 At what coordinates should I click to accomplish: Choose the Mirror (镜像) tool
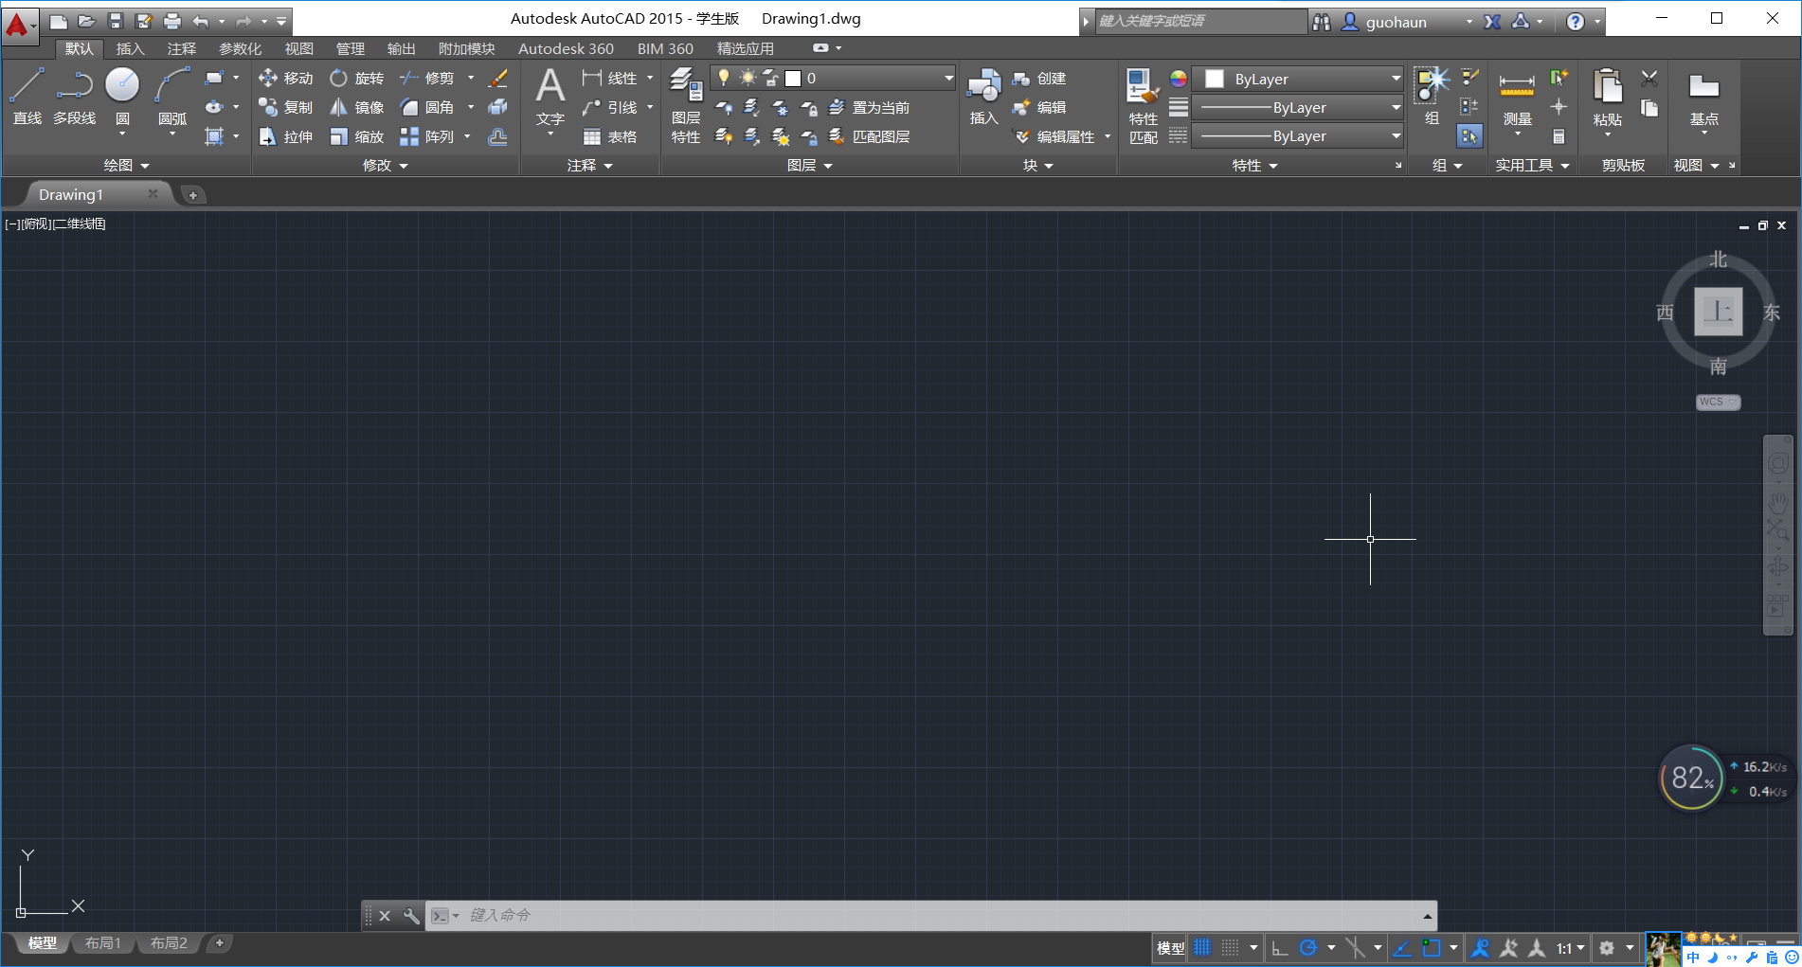click(x=357, y=108)
